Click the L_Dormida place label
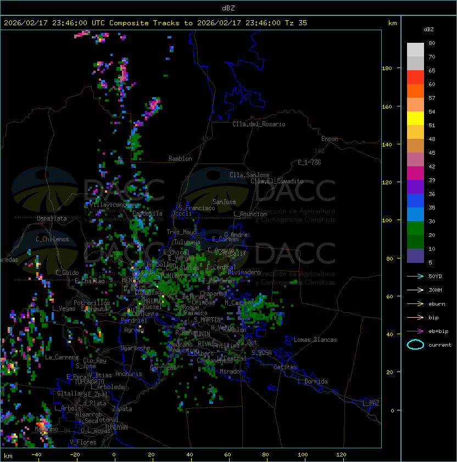The height and width of the screenshot is (462, 457). tap(313, 381)
